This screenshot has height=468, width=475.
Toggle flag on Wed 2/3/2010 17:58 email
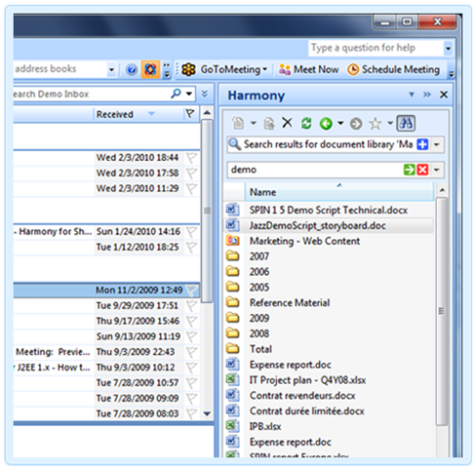coord(191,174)
